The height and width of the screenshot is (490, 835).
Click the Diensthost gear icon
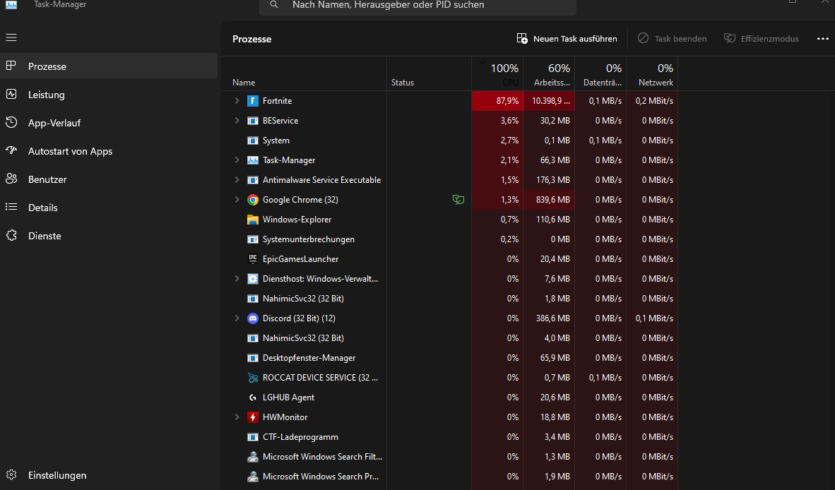(253, 279)
